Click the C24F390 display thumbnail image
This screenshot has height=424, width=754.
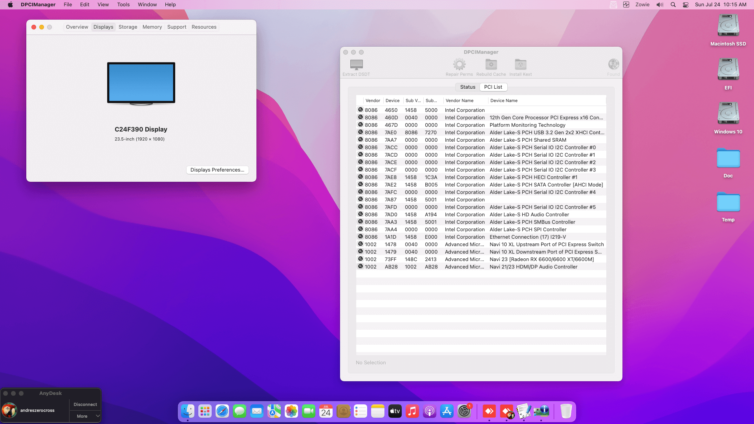(141, 84)
